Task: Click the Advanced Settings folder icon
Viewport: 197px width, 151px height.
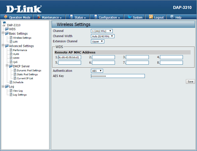Action: [7, 46]
